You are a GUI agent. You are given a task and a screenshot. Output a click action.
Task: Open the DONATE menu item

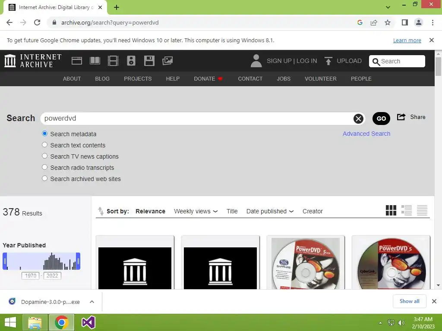click(x=208, y=79)
